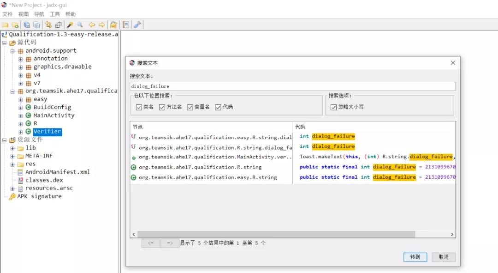Expand the res folder node
This screenshot has width=498, height=273.
(12, 164)
